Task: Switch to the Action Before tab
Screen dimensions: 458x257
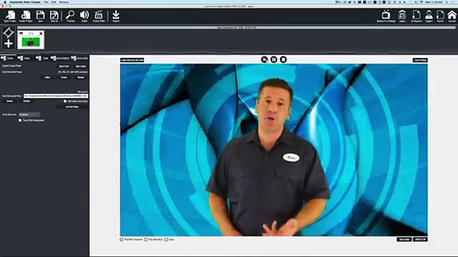Action: tap(60, 58)
